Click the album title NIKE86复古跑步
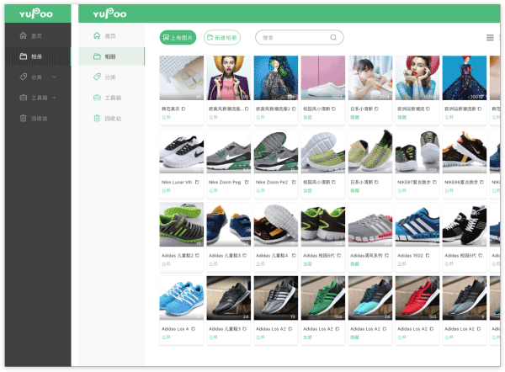This screenshot has width=505, height=372. coord(461,183)
